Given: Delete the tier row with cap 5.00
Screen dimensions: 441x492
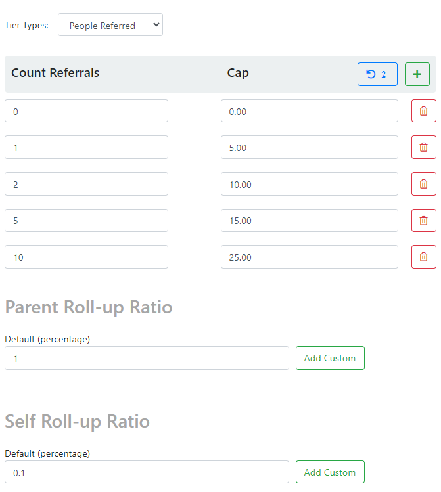Looking at the screenshot, I should (x=423, y=147).
